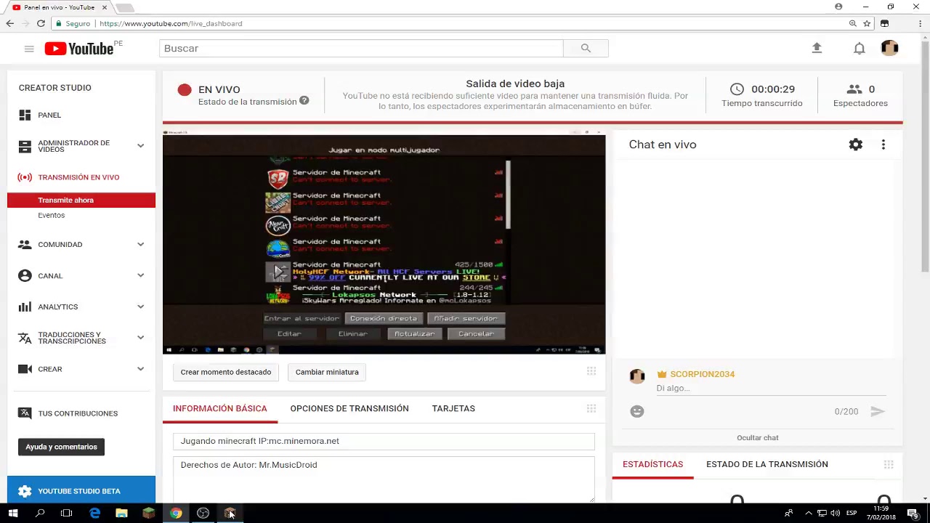Click the stream status help icon
This screenshot has width=930, height=523.
click(304, 101)
